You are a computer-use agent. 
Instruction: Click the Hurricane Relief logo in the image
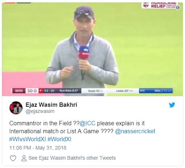click(x=159, y=5)
